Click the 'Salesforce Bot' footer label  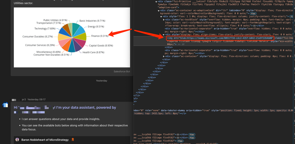pos(122,72)
